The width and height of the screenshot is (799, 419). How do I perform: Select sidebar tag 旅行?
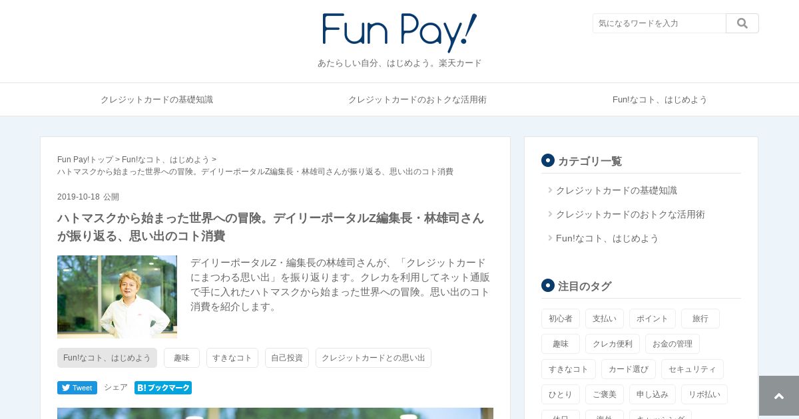pos(700,319)
